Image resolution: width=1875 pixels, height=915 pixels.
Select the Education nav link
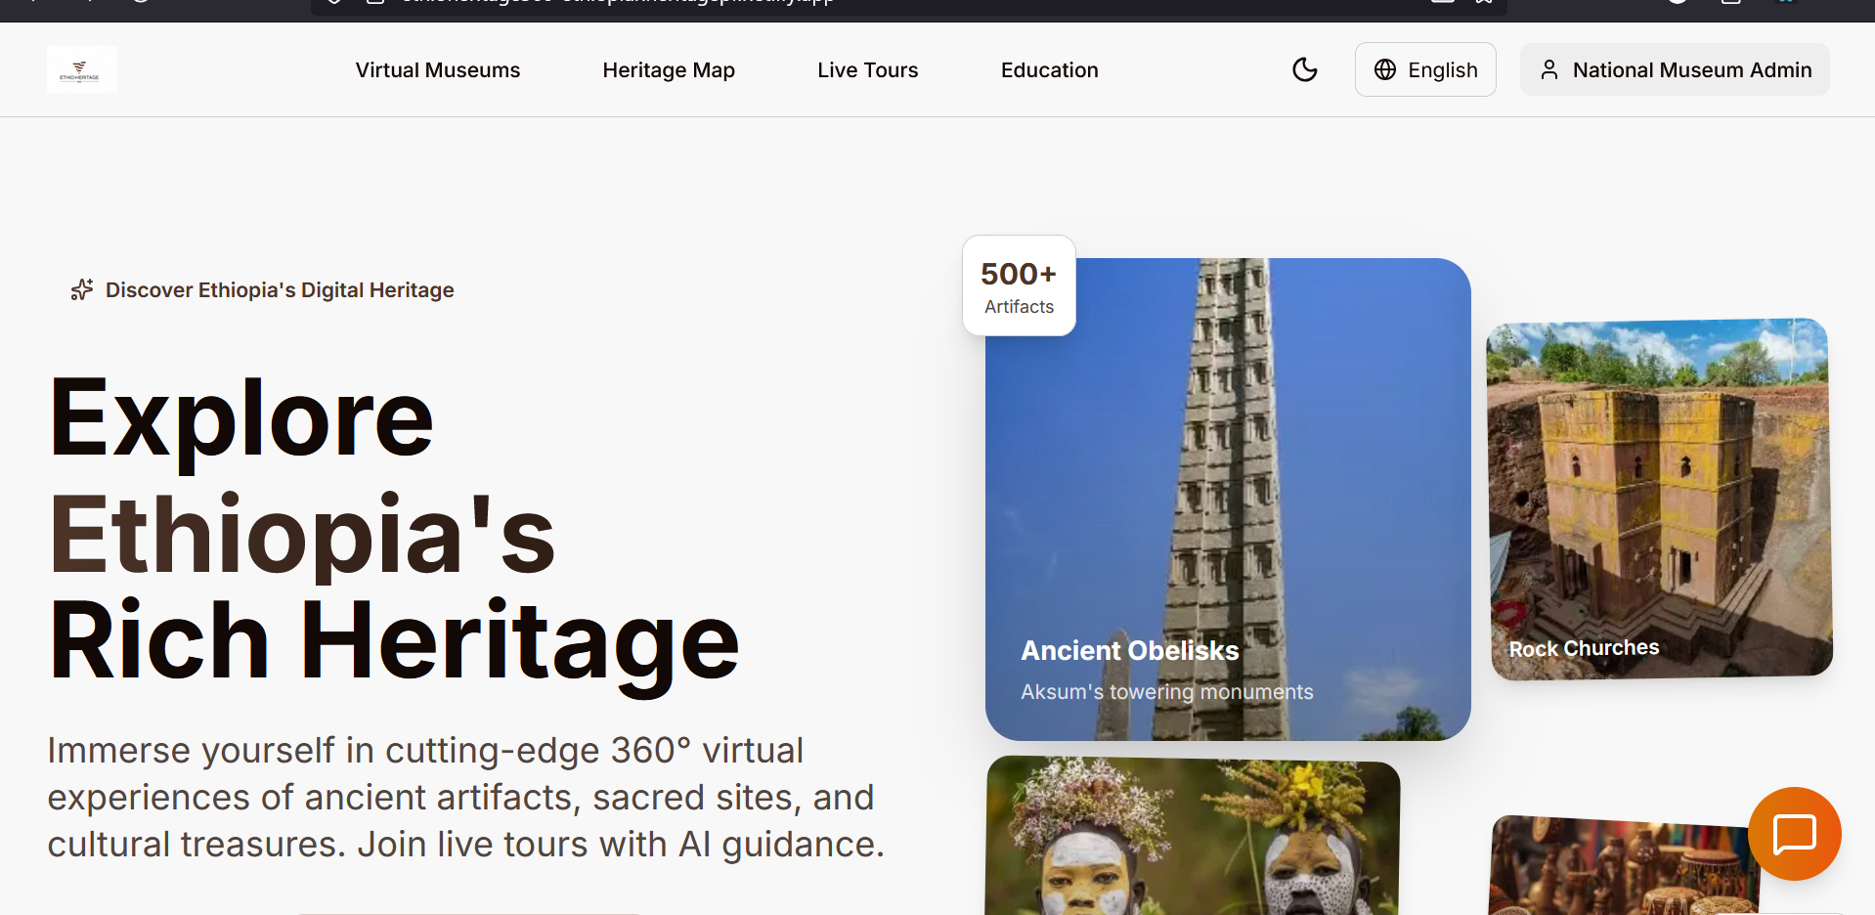(x=1050, y=70)
